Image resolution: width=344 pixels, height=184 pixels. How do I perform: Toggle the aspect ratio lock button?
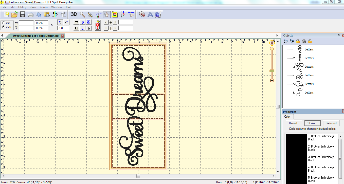coord(52,25)
